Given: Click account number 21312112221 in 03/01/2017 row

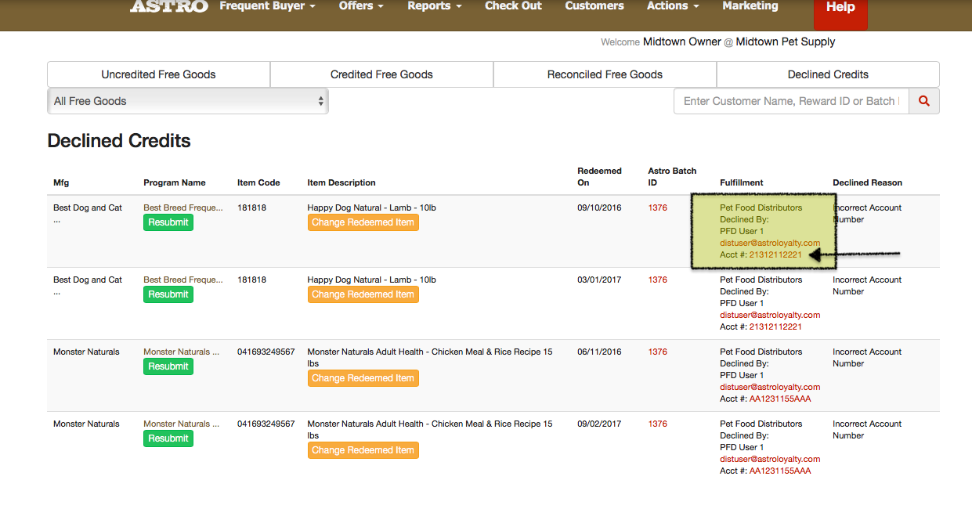Looking at the screenshot, I should (x=775, y=327).
